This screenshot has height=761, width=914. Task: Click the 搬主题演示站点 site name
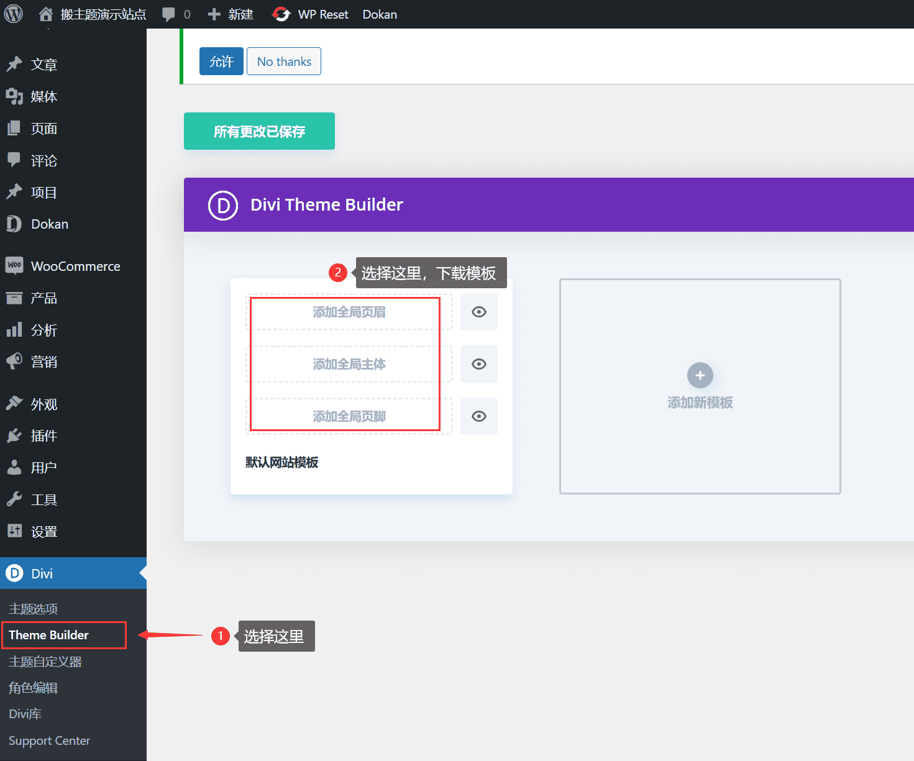pyautogui.click(x=103, y=14)
